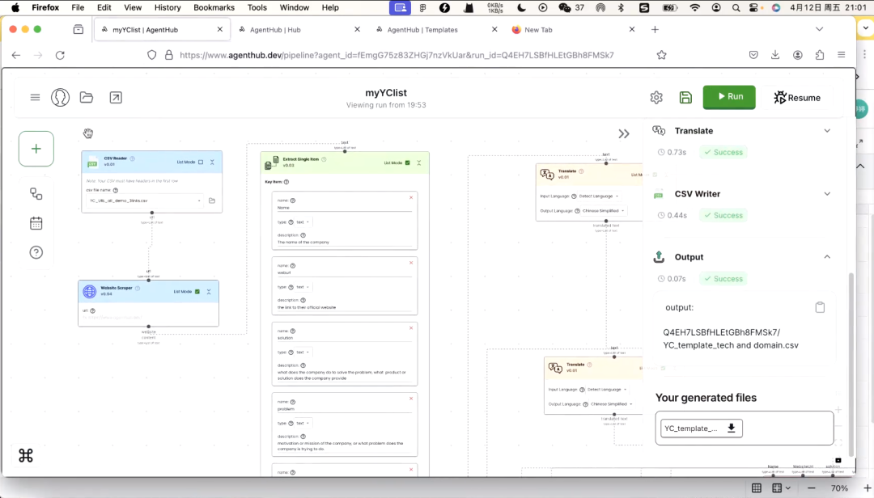
Task: Open the History menu
Action: click(x=168, y=8)
